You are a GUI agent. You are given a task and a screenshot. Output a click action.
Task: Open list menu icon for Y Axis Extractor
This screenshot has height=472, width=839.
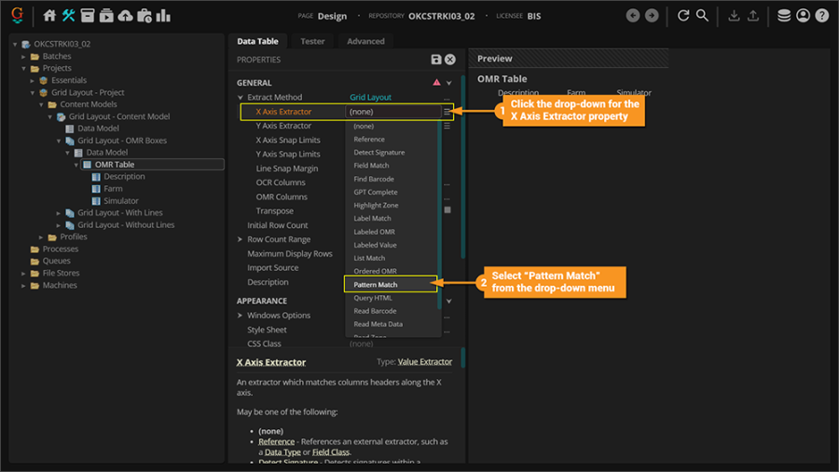[447, 127]
